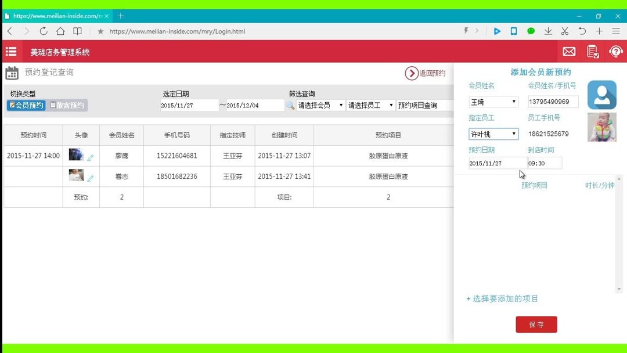
Task: Open a new browser tab
Action: (120, 16)
